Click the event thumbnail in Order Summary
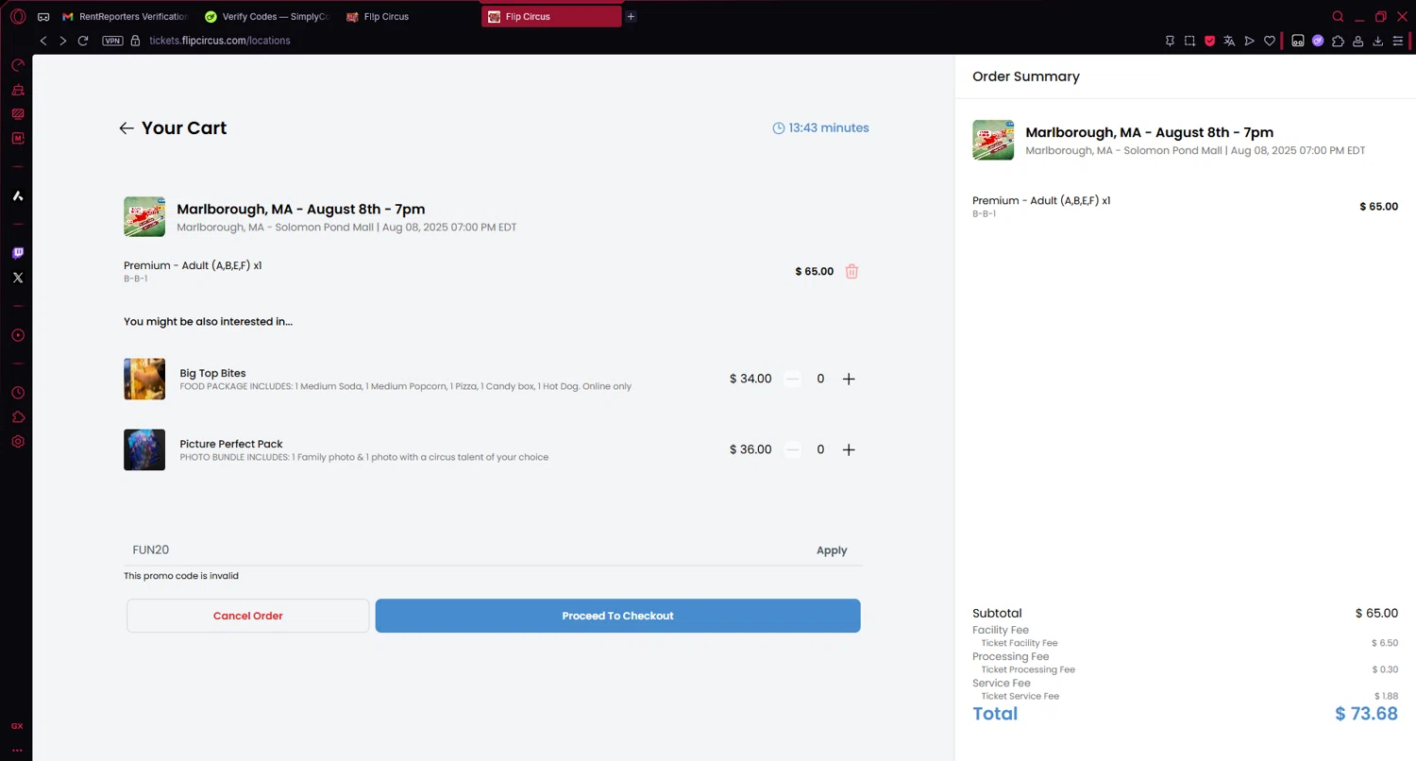 tap(993, 140)
